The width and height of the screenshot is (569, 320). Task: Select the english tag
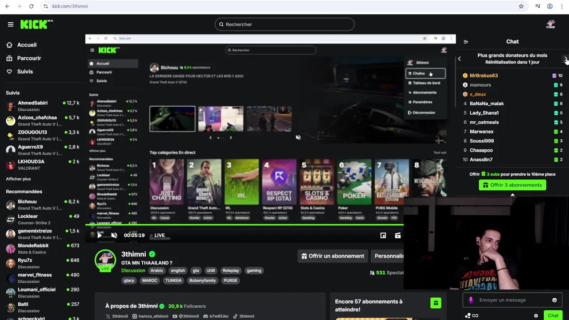tap(178, 271)
